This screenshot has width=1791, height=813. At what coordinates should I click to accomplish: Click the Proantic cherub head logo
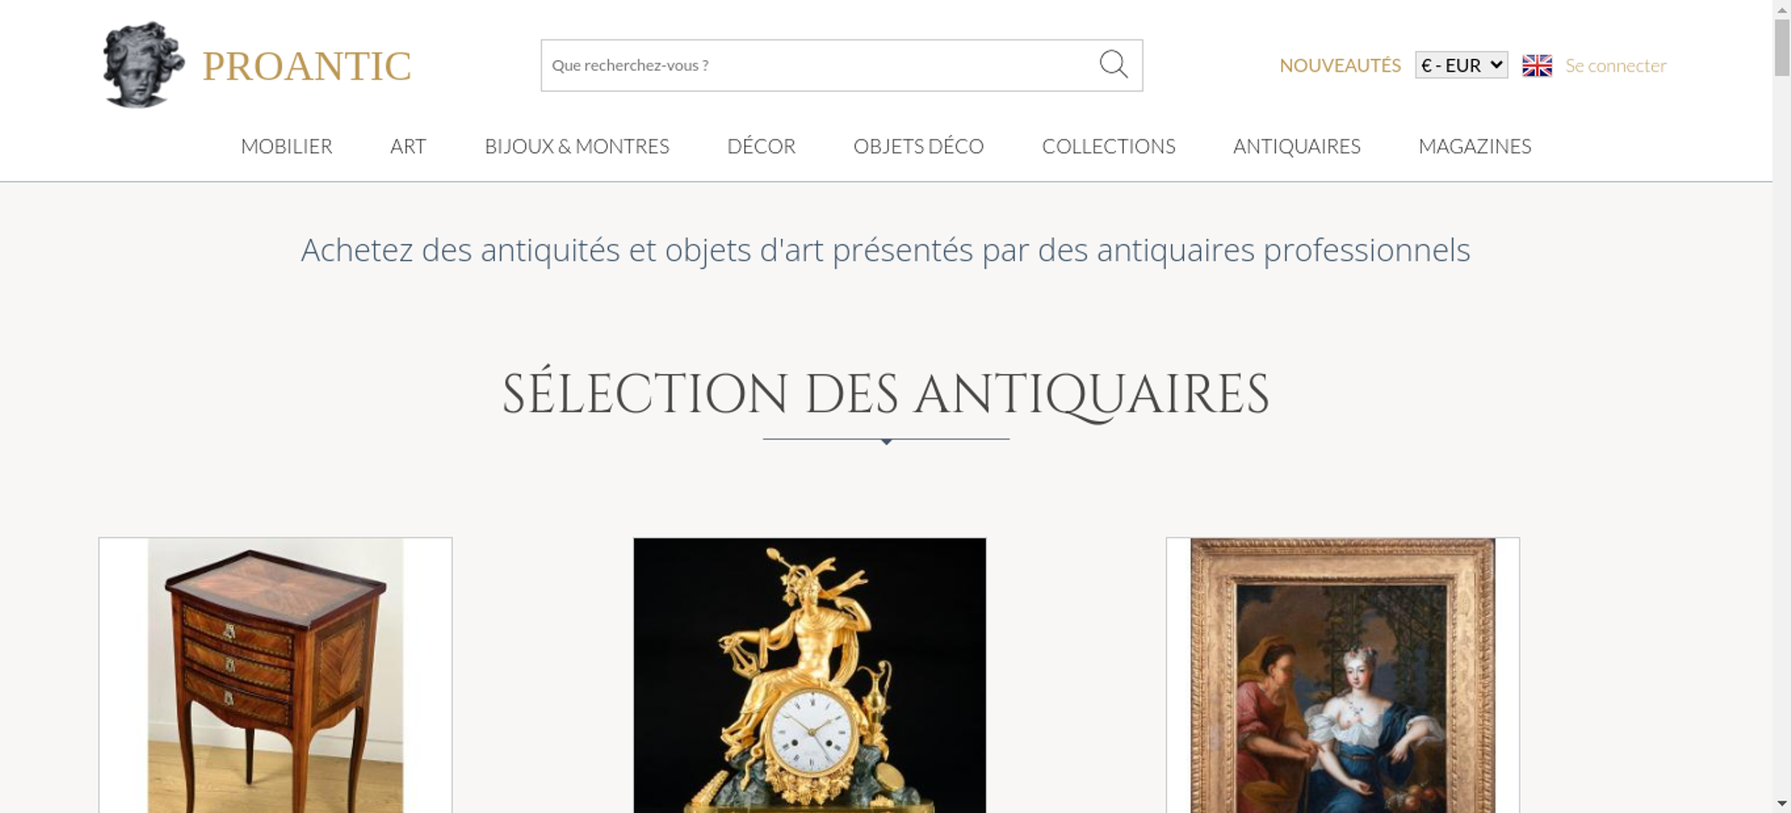point(143,64)
